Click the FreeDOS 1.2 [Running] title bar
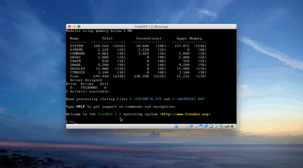 tap(151, 27)
